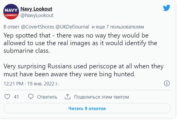
Task: Open Navy Lookout display name link
Action: pyautogui.click(x=36, y=9)
